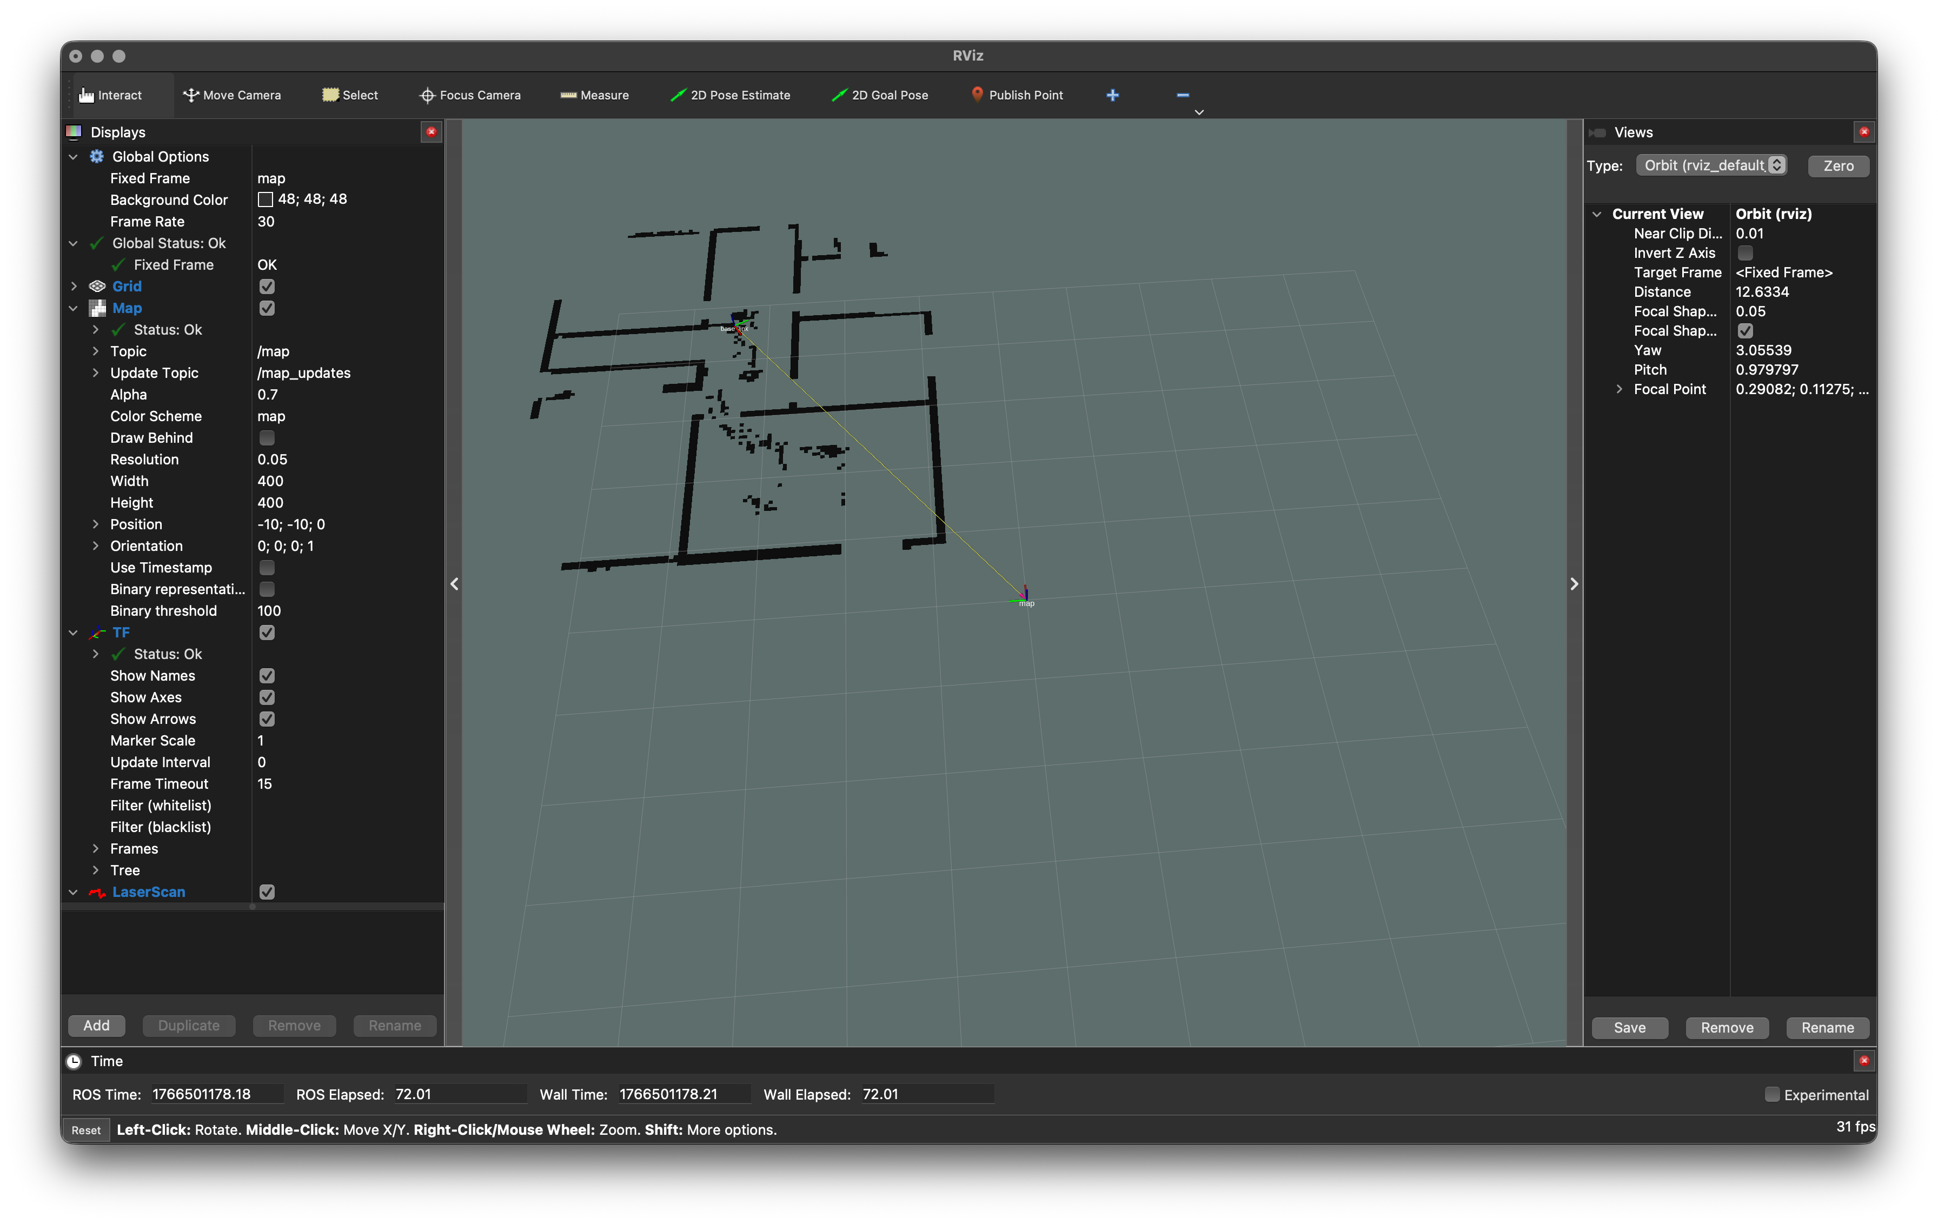1938x1224 pixels.
Task: Expand the Grid display node
Action: coord(73,287)
